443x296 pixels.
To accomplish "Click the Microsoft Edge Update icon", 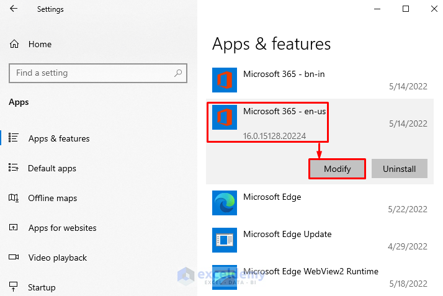I will [x=224, y=240].
